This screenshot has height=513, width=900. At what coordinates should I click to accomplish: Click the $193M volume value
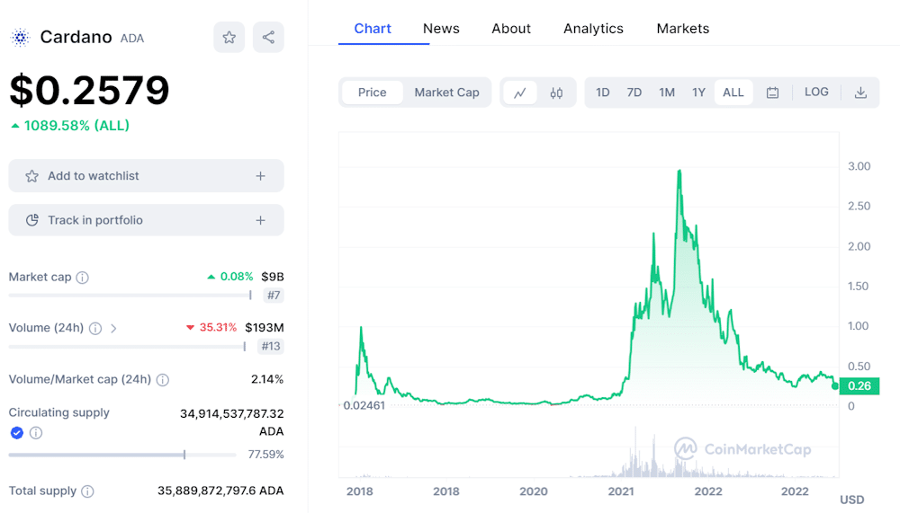tap(265, 328)
